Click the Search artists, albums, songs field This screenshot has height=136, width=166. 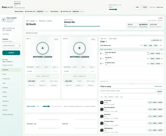128,91
